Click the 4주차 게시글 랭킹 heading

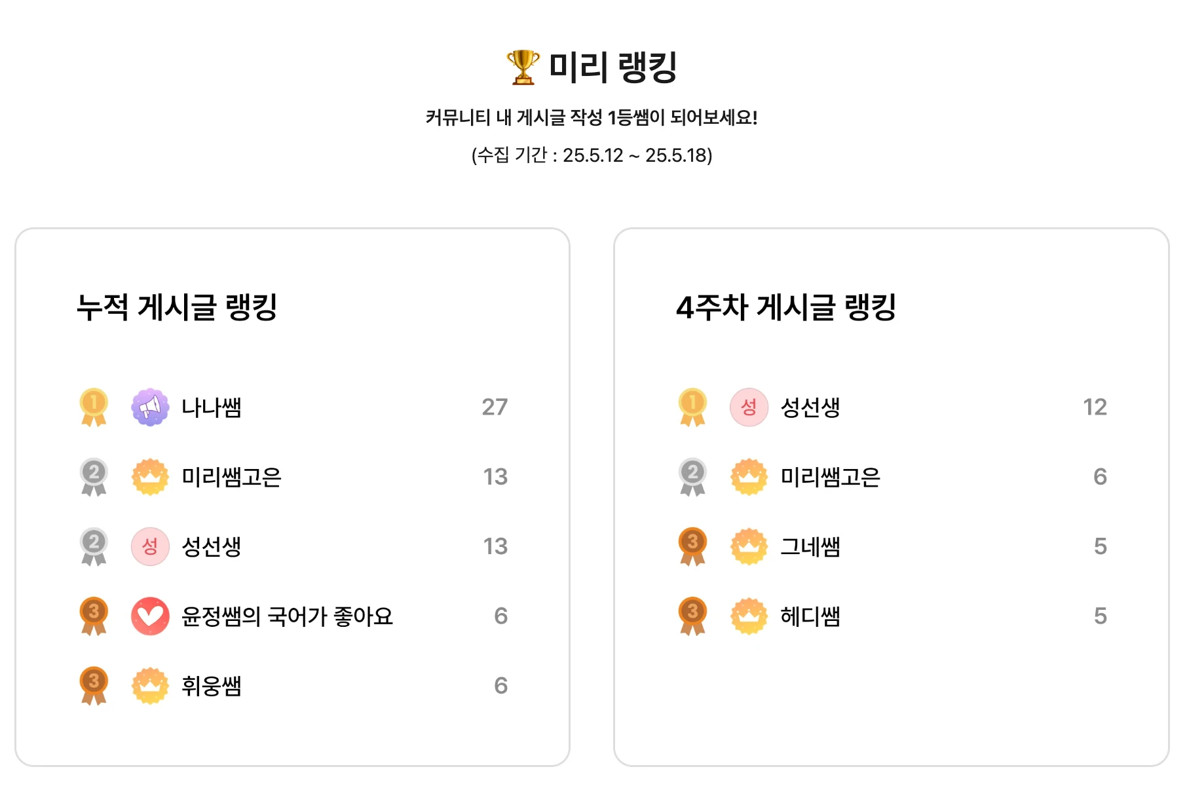click(x=786, y=307)
